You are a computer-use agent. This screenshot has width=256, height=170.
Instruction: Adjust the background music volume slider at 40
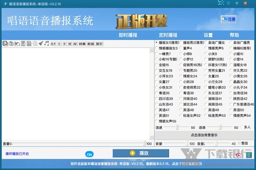(217, 144)
